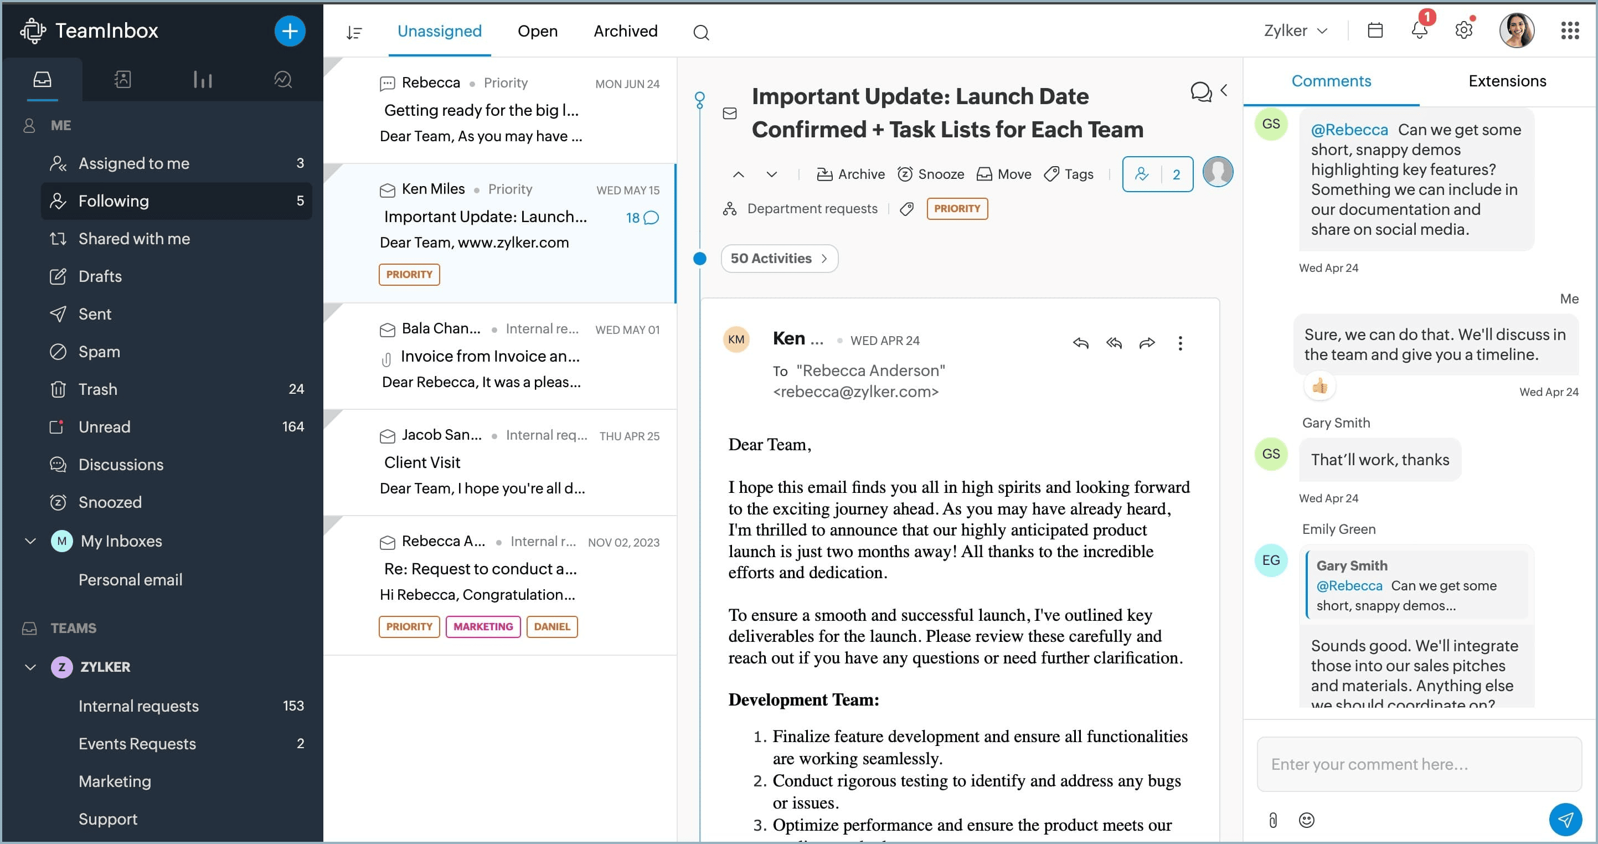Viewport: 1598px width, 844px height.
Task: Collapse the comments panel with chevron
Action: 1224,91
